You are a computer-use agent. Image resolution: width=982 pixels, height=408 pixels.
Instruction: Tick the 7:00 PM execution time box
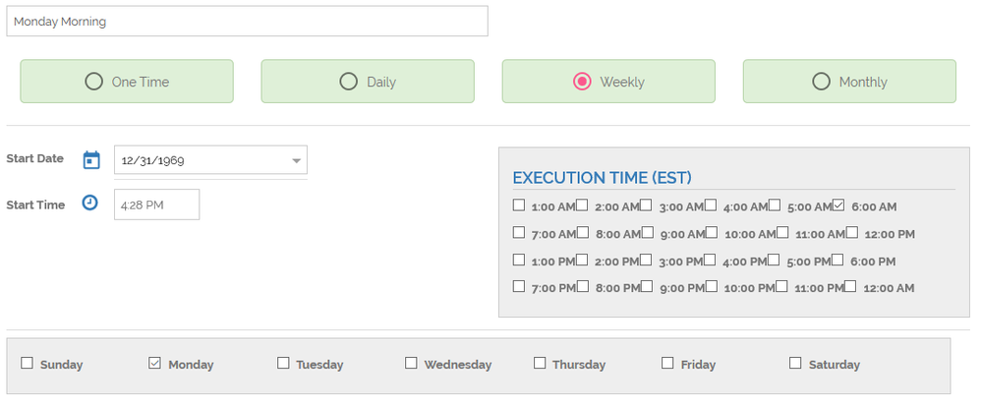pyautogui.click(x=519, y=286)
